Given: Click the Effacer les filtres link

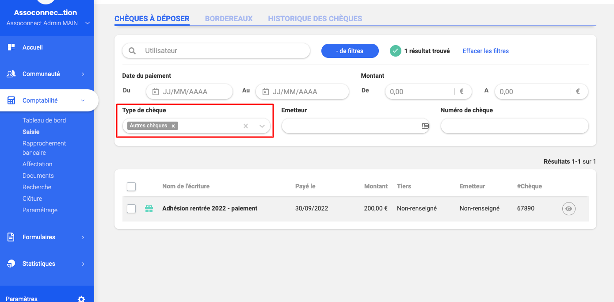Looking at the screenshot, I should point(485,51).
